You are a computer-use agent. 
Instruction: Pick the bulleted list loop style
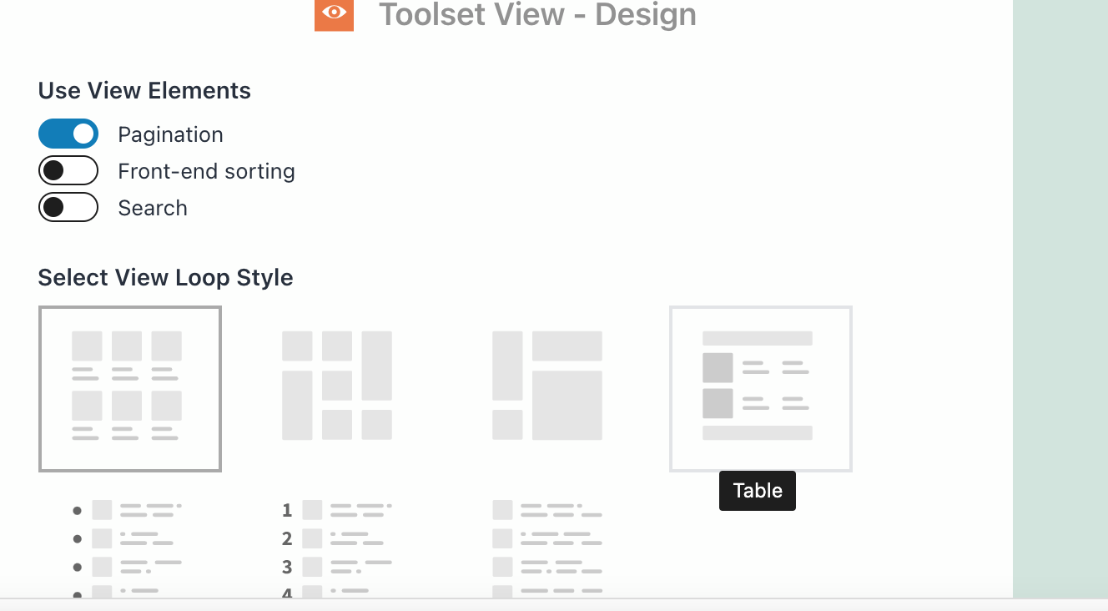click(x=127, y=548)
